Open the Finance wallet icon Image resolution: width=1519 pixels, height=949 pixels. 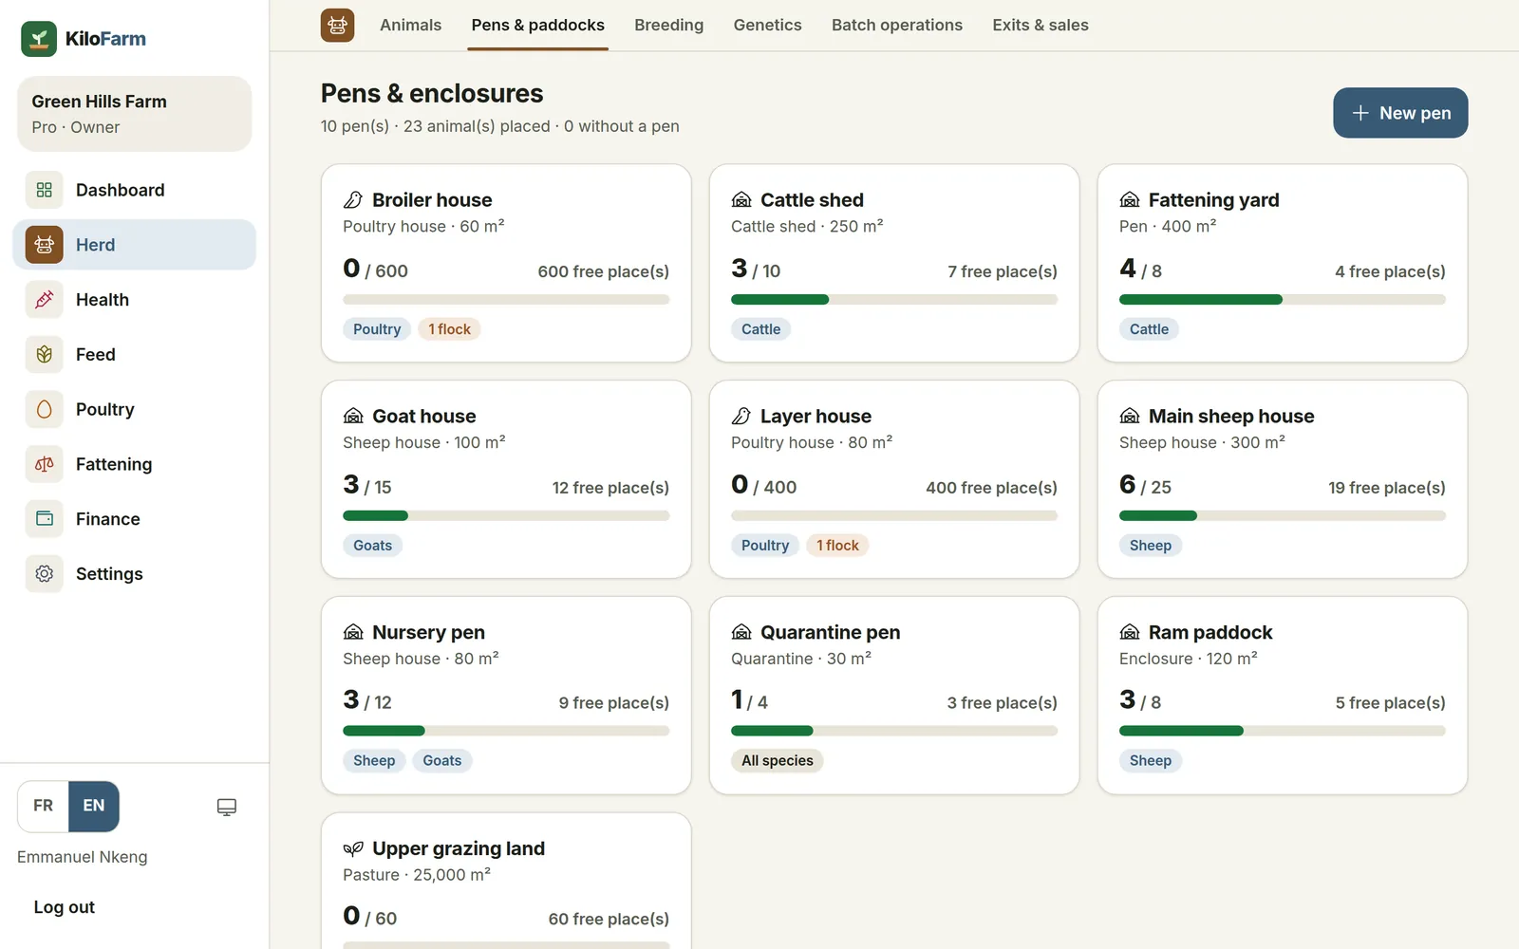[x=45, y=519]
